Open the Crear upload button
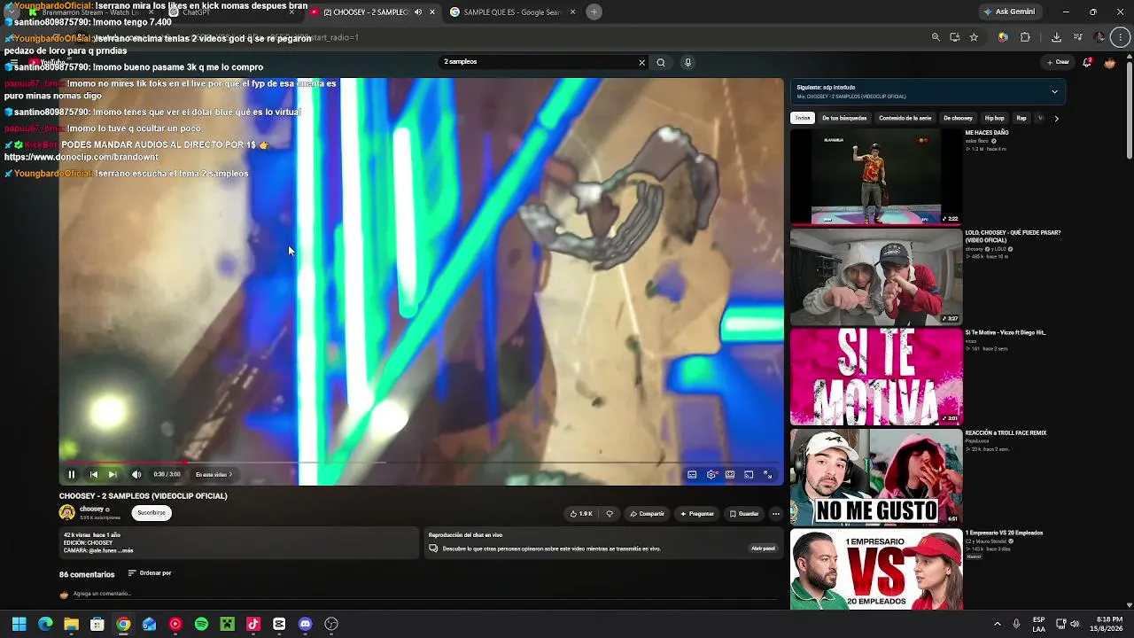The image size is (1134, 638). click(1058, 62)
